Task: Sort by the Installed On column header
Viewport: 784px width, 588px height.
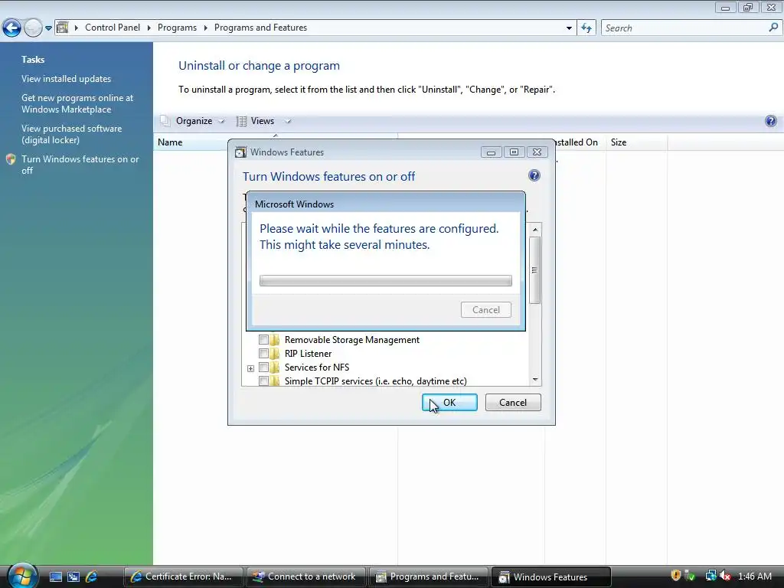Action: 577,142
